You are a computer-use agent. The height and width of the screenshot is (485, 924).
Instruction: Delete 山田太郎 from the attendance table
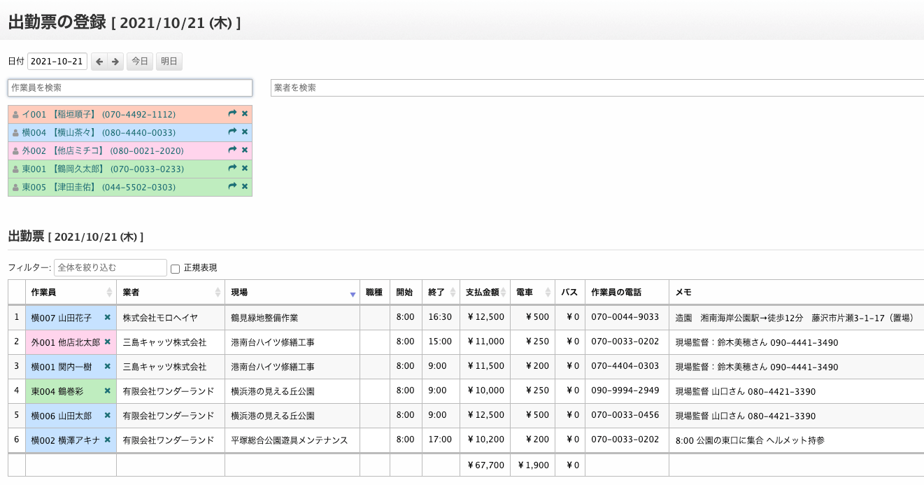click(108, 415)
